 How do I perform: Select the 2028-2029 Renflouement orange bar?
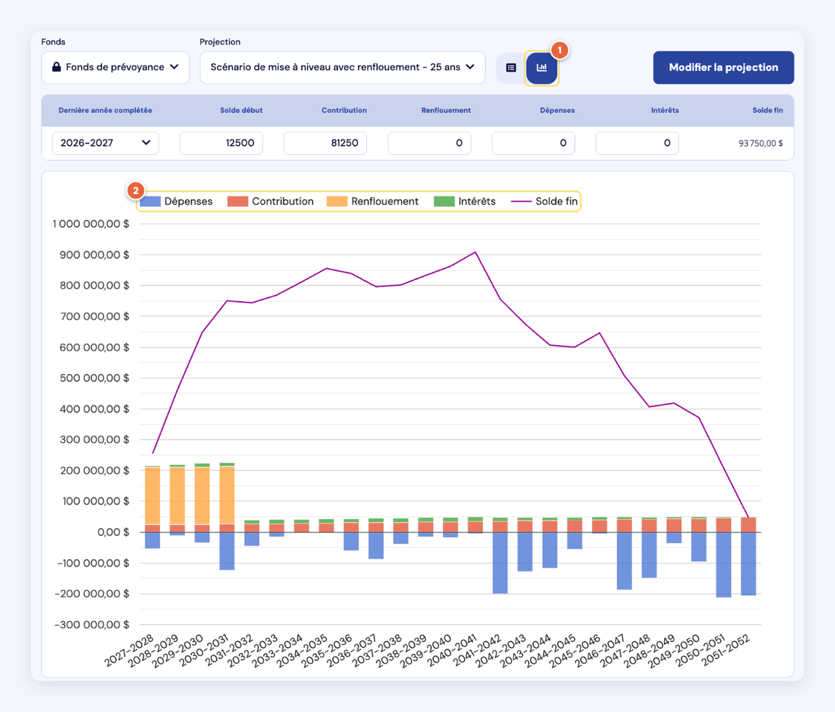(177, 496)
